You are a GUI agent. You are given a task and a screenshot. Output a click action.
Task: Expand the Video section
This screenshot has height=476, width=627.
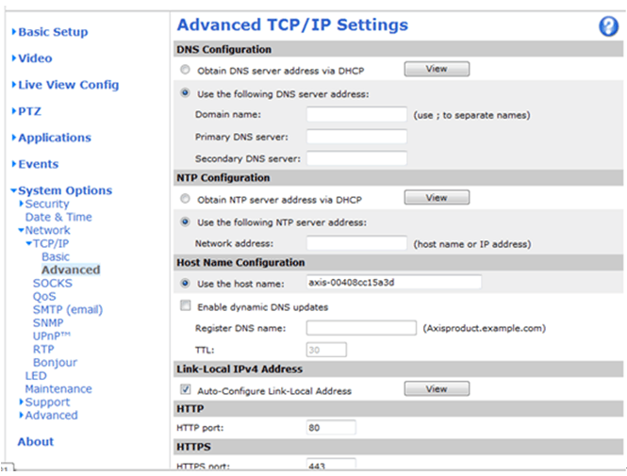click(35, 58)
